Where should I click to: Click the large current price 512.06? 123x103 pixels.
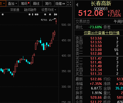[x=91, y=13]
